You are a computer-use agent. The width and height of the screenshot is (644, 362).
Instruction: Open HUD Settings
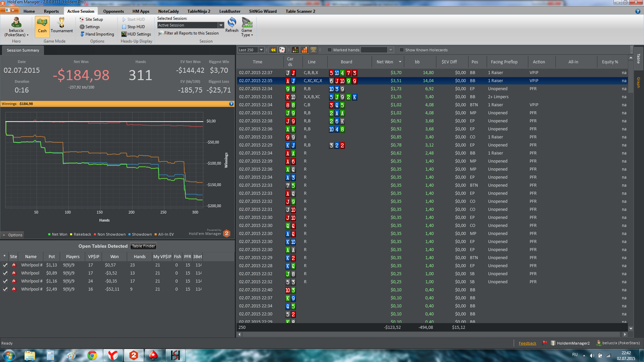(x=136, y=34)
